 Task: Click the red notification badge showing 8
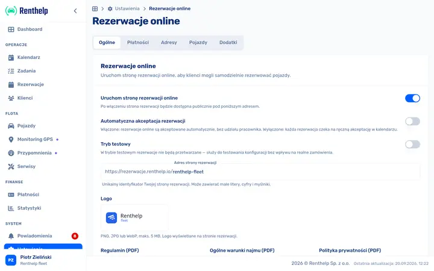[75, 236]
